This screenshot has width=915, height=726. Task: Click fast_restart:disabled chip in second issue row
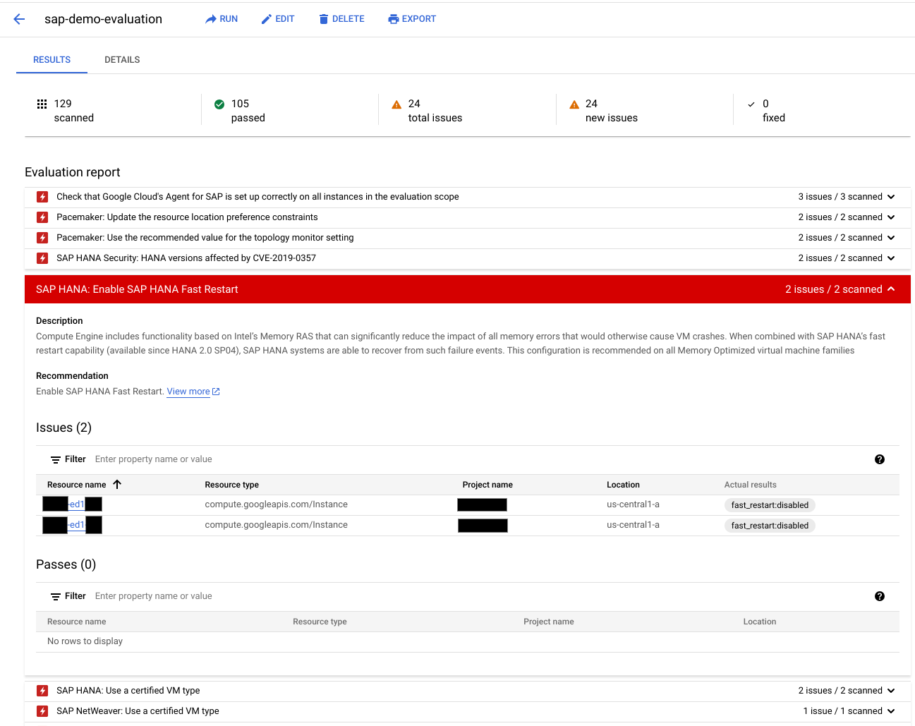[770, 526]
